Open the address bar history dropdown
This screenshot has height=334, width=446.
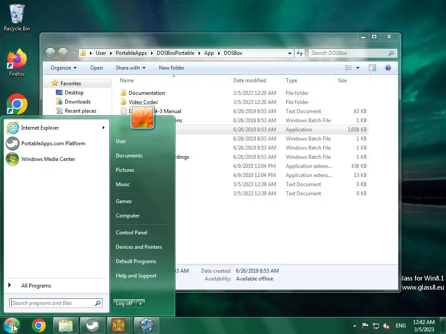pos(290,53)
